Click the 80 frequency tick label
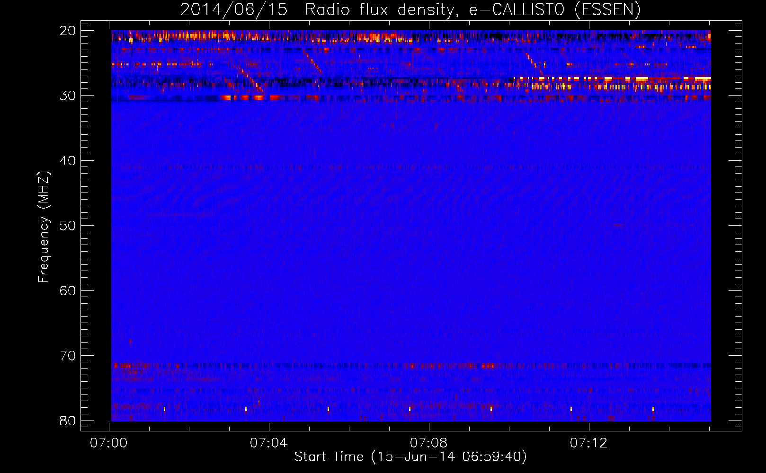 point(68,420)
